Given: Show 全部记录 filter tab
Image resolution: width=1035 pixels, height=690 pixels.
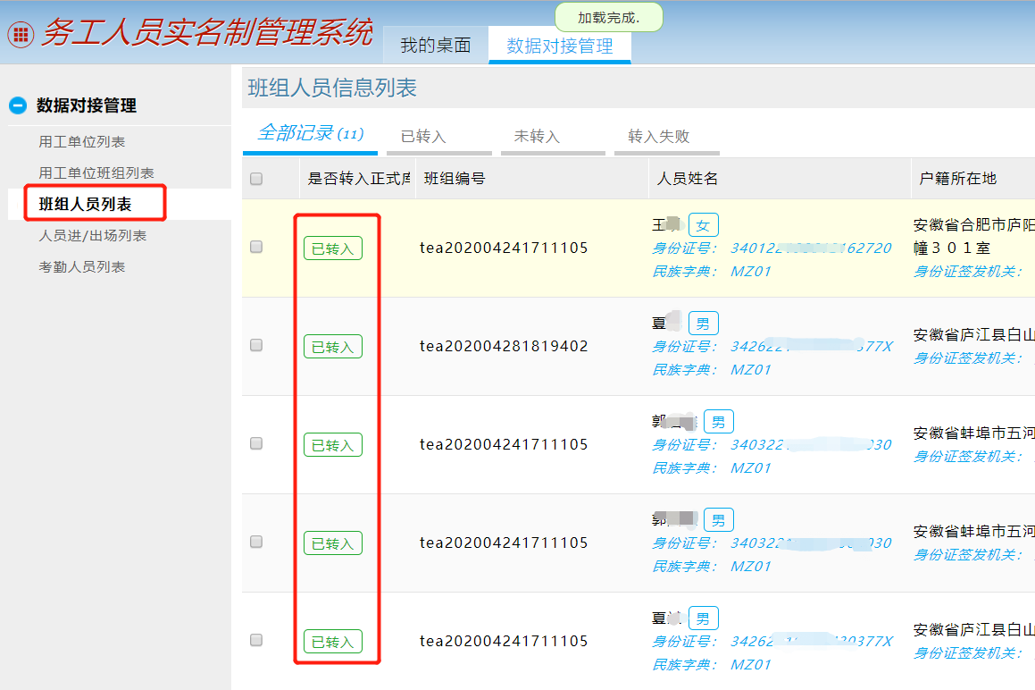Looking at the screenshot, I should click(x=310, y=134).
